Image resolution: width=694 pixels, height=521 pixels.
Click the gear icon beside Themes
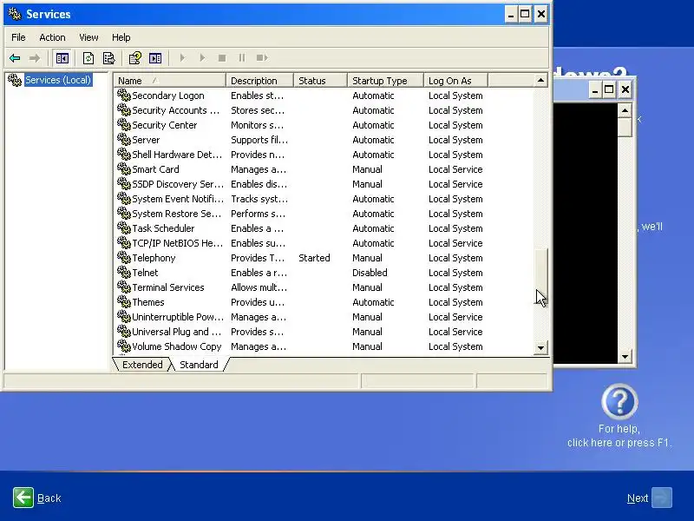(123, 301)
